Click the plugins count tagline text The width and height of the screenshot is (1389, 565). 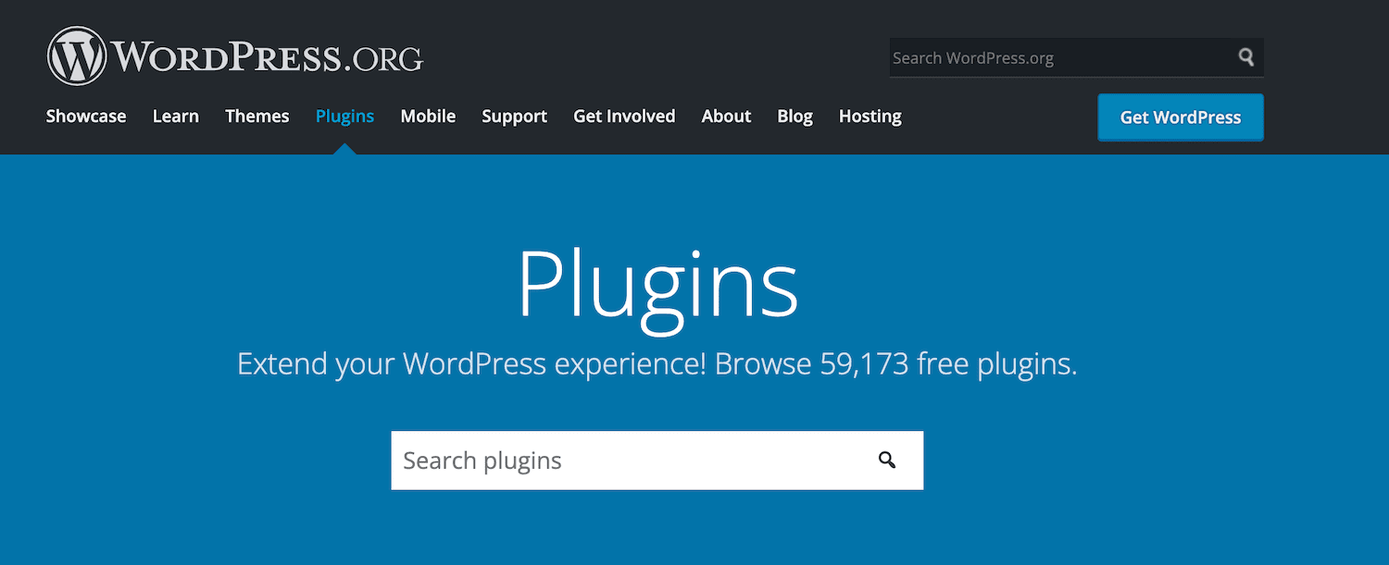pos(657,363)
